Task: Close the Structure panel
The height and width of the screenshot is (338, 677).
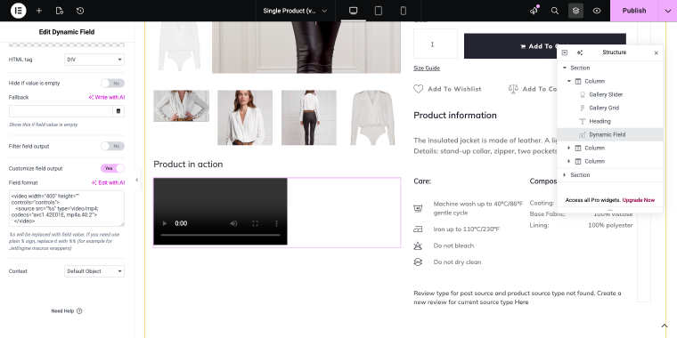Action: (x=657, y=52)
